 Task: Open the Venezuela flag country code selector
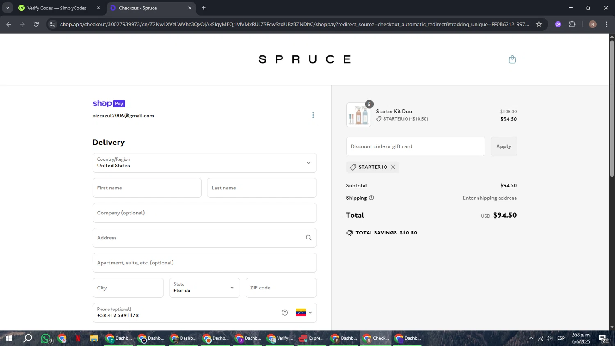(304, 313)
